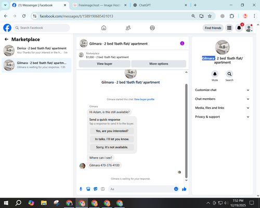Click 'Gilmara 470-376-4100' message
This screenshot has width=260, height=208.
(x=105, y=165)
